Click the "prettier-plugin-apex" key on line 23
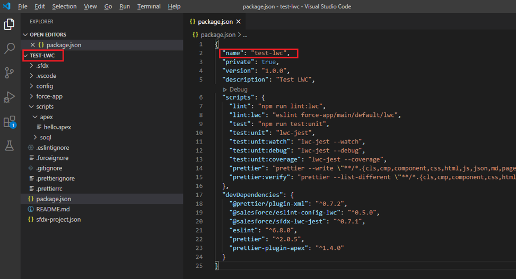This screenshot has width=516, height=279. tap(268, 248)
